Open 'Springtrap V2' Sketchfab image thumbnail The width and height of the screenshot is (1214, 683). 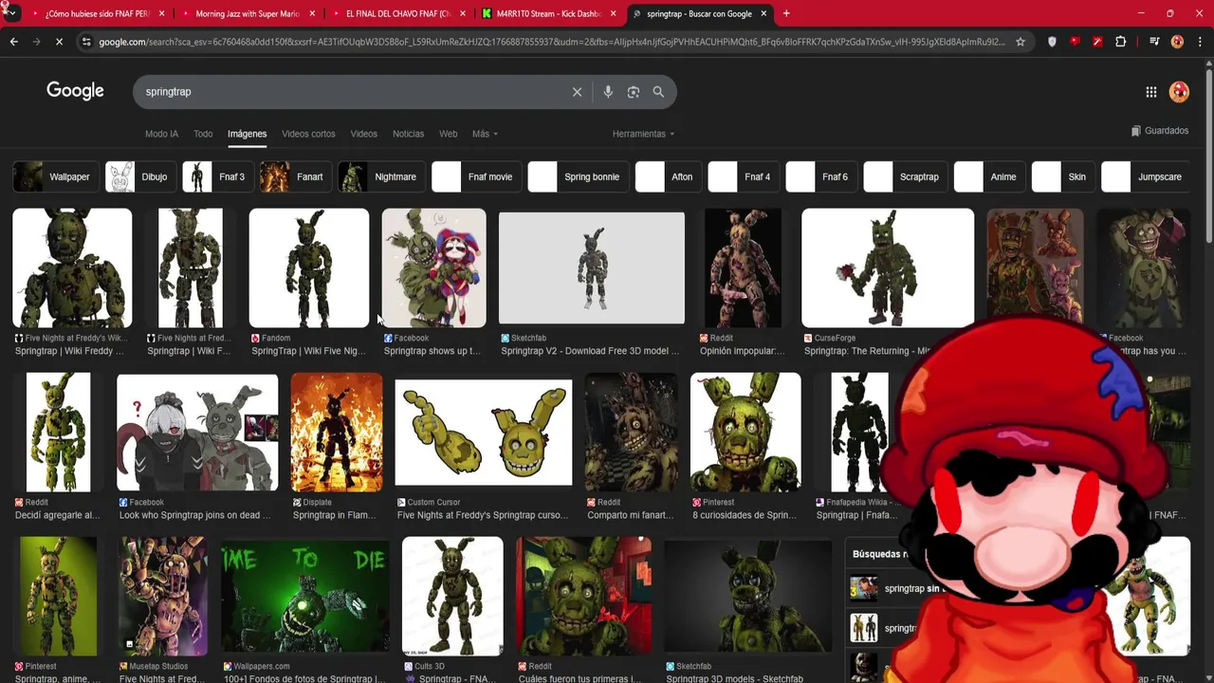(591, 268)
